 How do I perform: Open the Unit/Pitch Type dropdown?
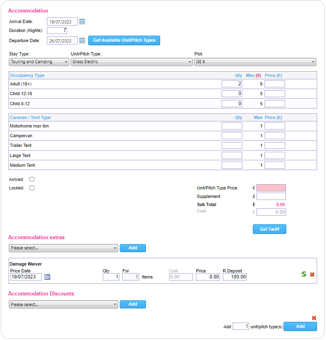point(131,62)
